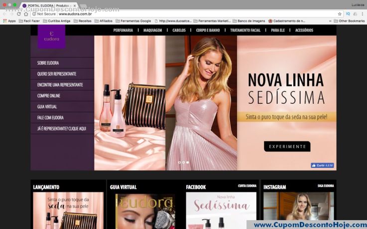Screen dimensions: 367x229
Task: Open Cadastramento bookmark
Action: point(287,21)
